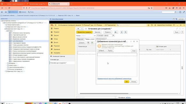Screen dimensions: 186x104
Task: Open 'Начальная страница' in the open-windows panel
Action: tap(59, 56)
